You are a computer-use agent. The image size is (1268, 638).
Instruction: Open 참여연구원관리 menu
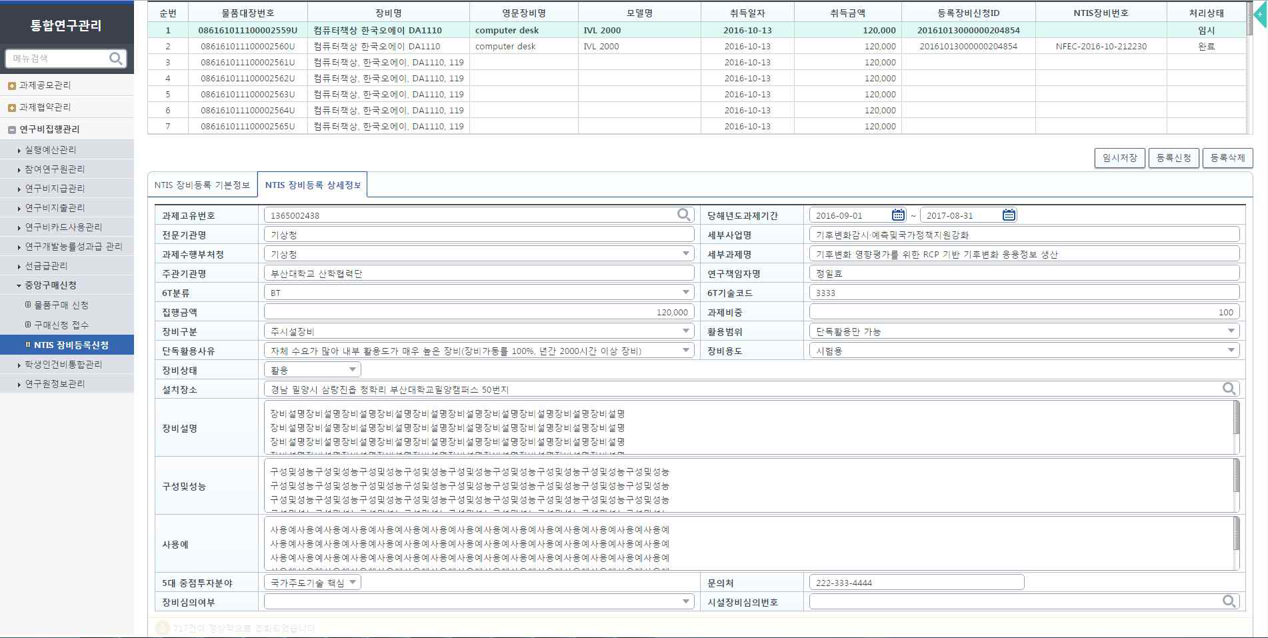[55, 169]
